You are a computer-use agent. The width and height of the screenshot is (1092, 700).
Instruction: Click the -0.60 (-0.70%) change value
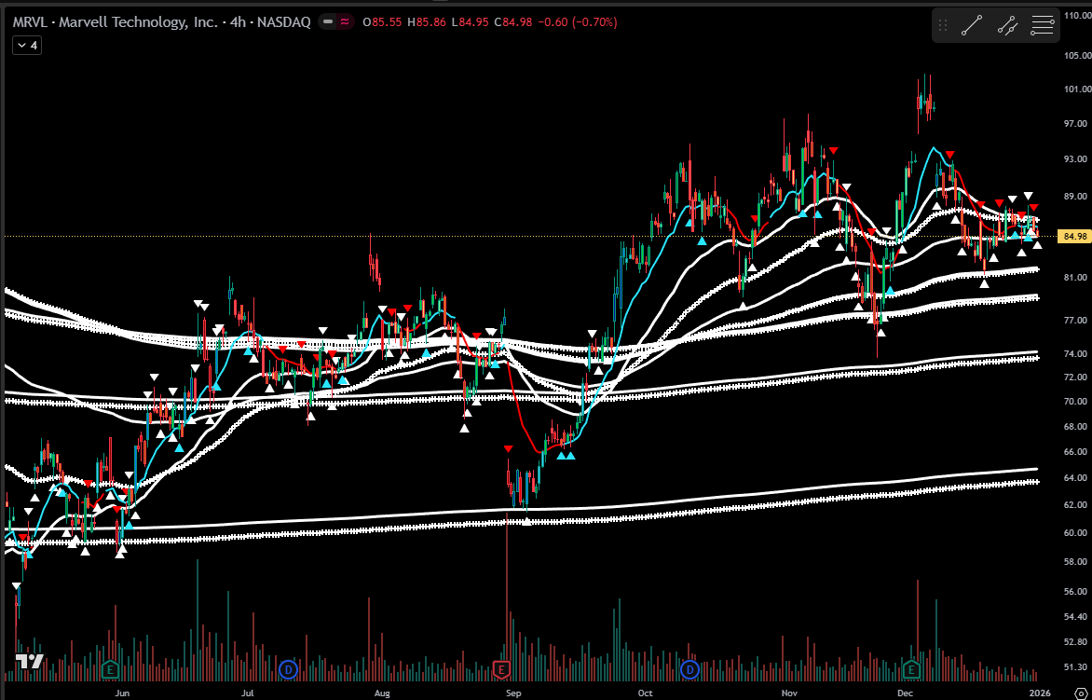tap(577, 22)
